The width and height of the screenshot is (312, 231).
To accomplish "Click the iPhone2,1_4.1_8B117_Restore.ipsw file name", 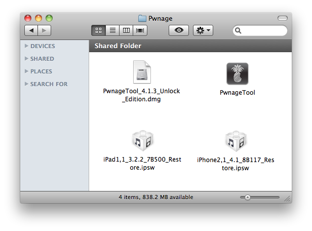I will pyautogui.click(x=236, y=164).
